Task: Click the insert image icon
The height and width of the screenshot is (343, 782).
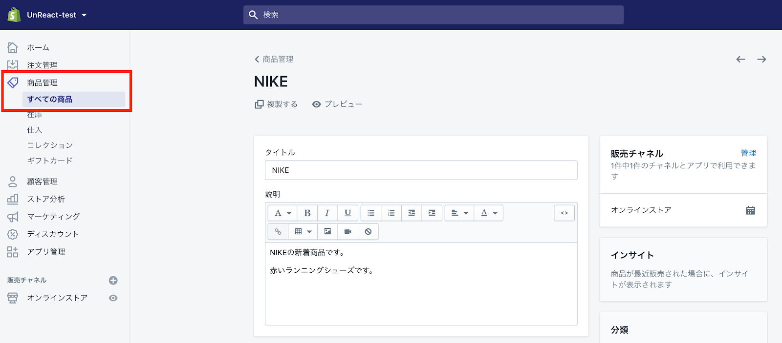Action: pos(327,231)
